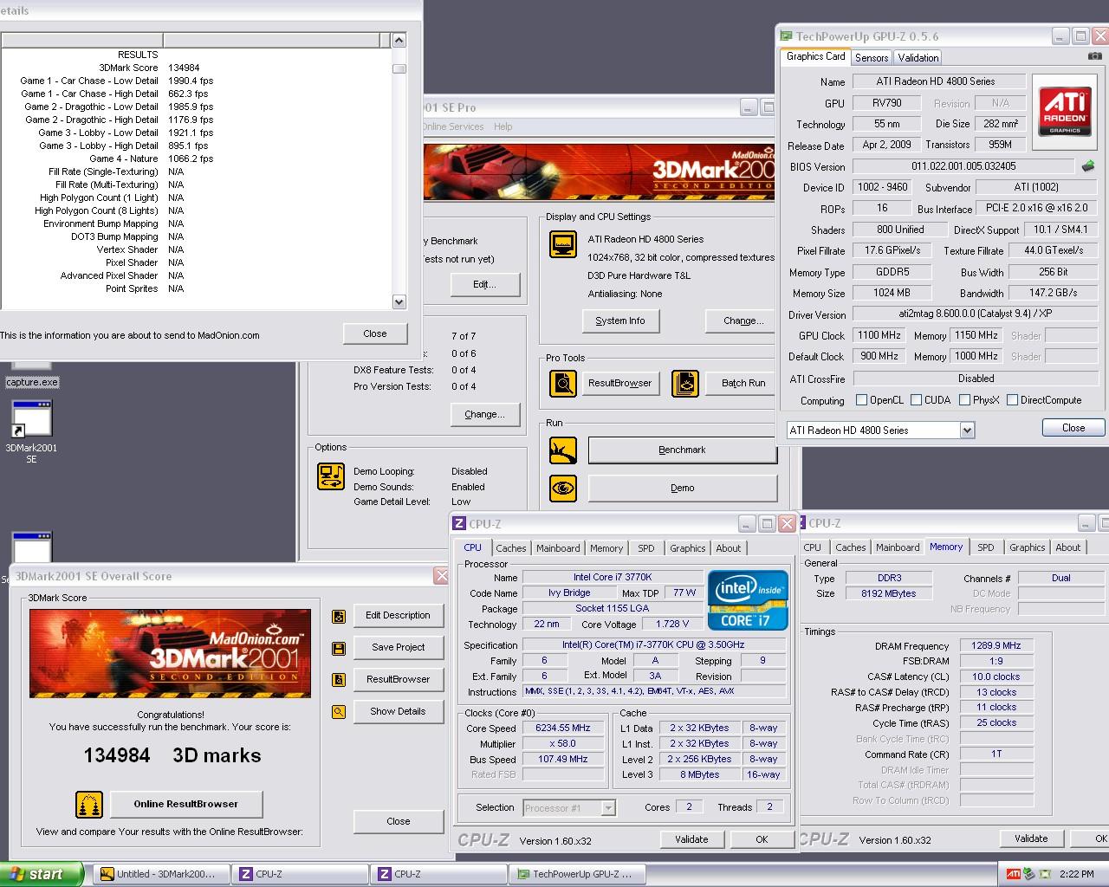Click the Batch Run icon in Pro Tools

point(684,383)
